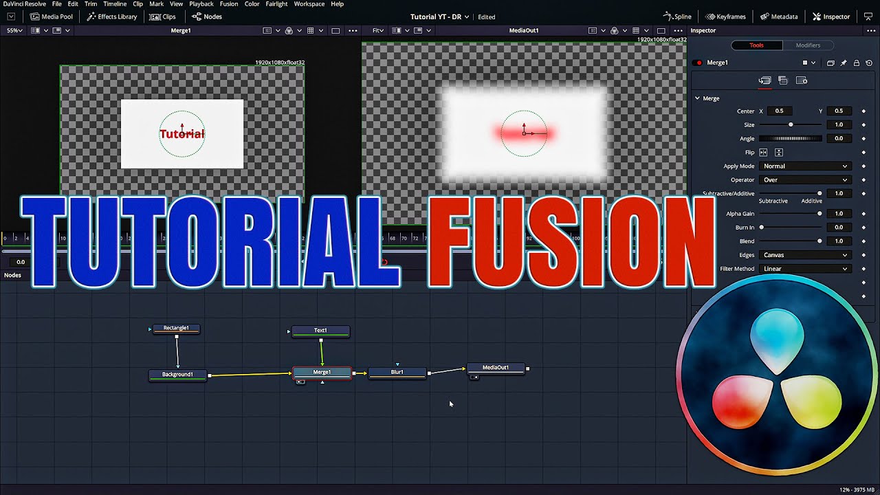880x495 pixels.
Task: Open the Fairlight menu
Action: tap(276, 4)
